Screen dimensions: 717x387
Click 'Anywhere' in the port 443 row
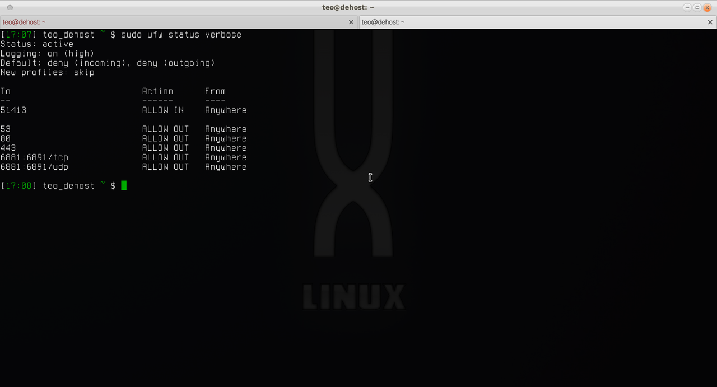226,148
